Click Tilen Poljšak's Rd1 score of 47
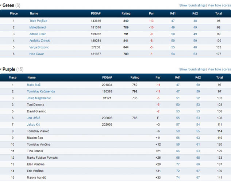 (173, 21)
